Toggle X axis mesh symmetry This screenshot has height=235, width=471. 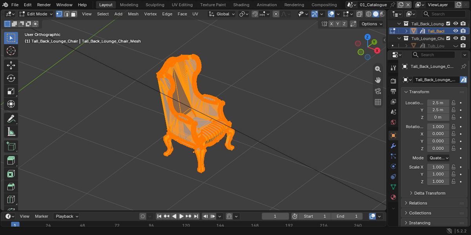(x=332, y=24)
